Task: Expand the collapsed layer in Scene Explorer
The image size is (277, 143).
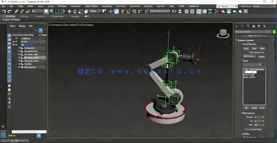Action: point(13,42)
